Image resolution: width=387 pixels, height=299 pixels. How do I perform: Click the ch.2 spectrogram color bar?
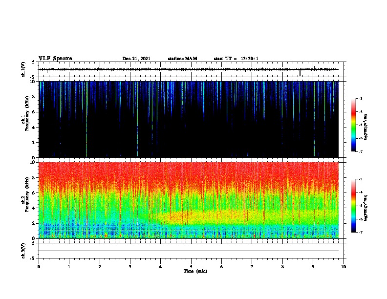pyautogui.click(x=354, y=206)
